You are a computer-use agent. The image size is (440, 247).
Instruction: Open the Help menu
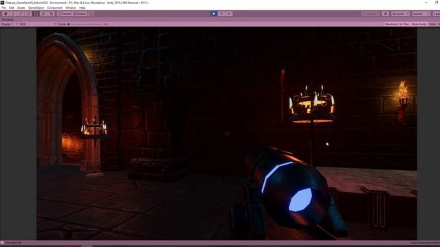click(x=82, y=8)
